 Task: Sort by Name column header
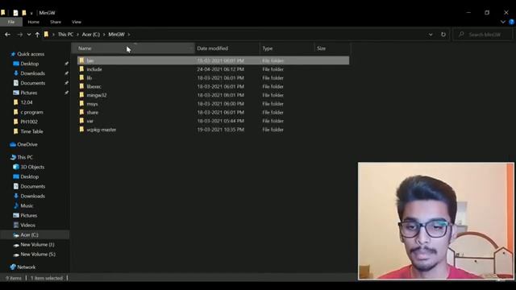point(133,48)
